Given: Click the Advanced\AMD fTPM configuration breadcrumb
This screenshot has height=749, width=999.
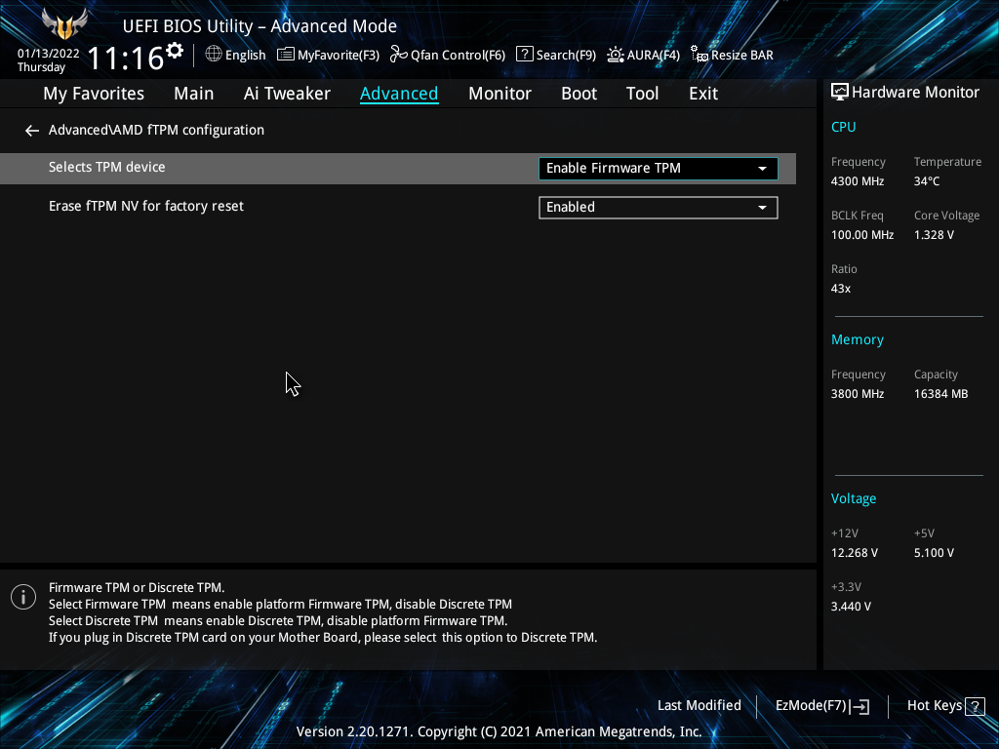Looking at the screenshot, I should coord(156,130).
